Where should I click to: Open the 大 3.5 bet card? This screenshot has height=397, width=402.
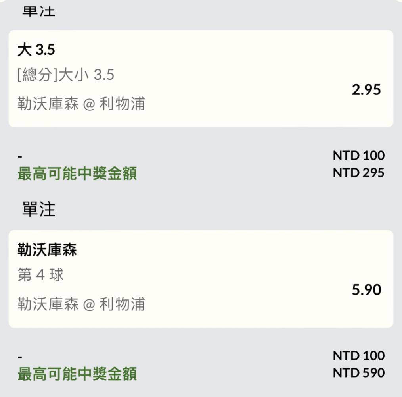point(201,79)
